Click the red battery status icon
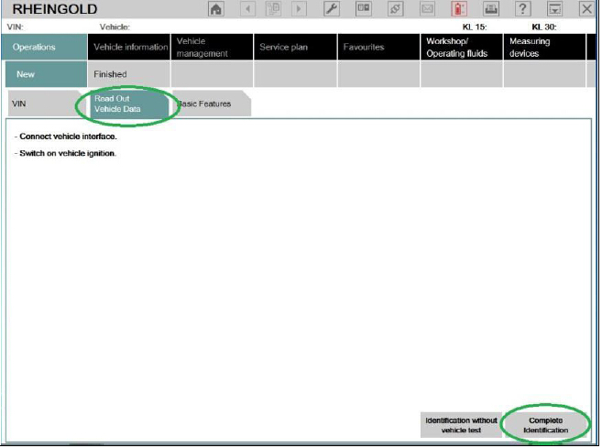 pyautogui.click(x=459, y=9)
